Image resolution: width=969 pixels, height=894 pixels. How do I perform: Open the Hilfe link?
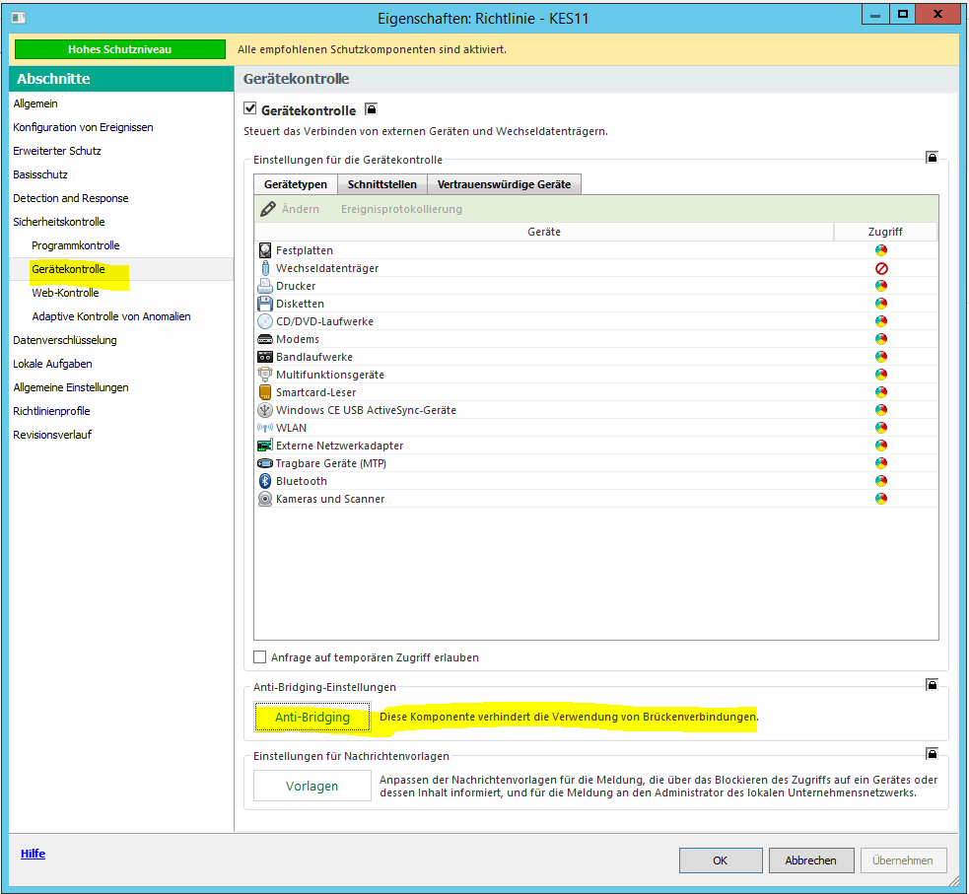tap(33, 854)
